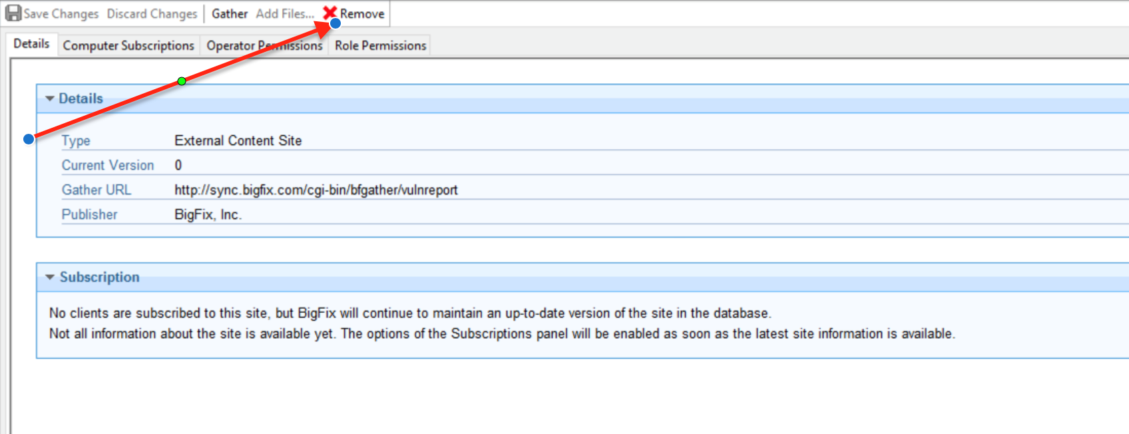Screen dimensions: 1129x434
Task: Open the Operator Permissions tab
Action: 264,45
